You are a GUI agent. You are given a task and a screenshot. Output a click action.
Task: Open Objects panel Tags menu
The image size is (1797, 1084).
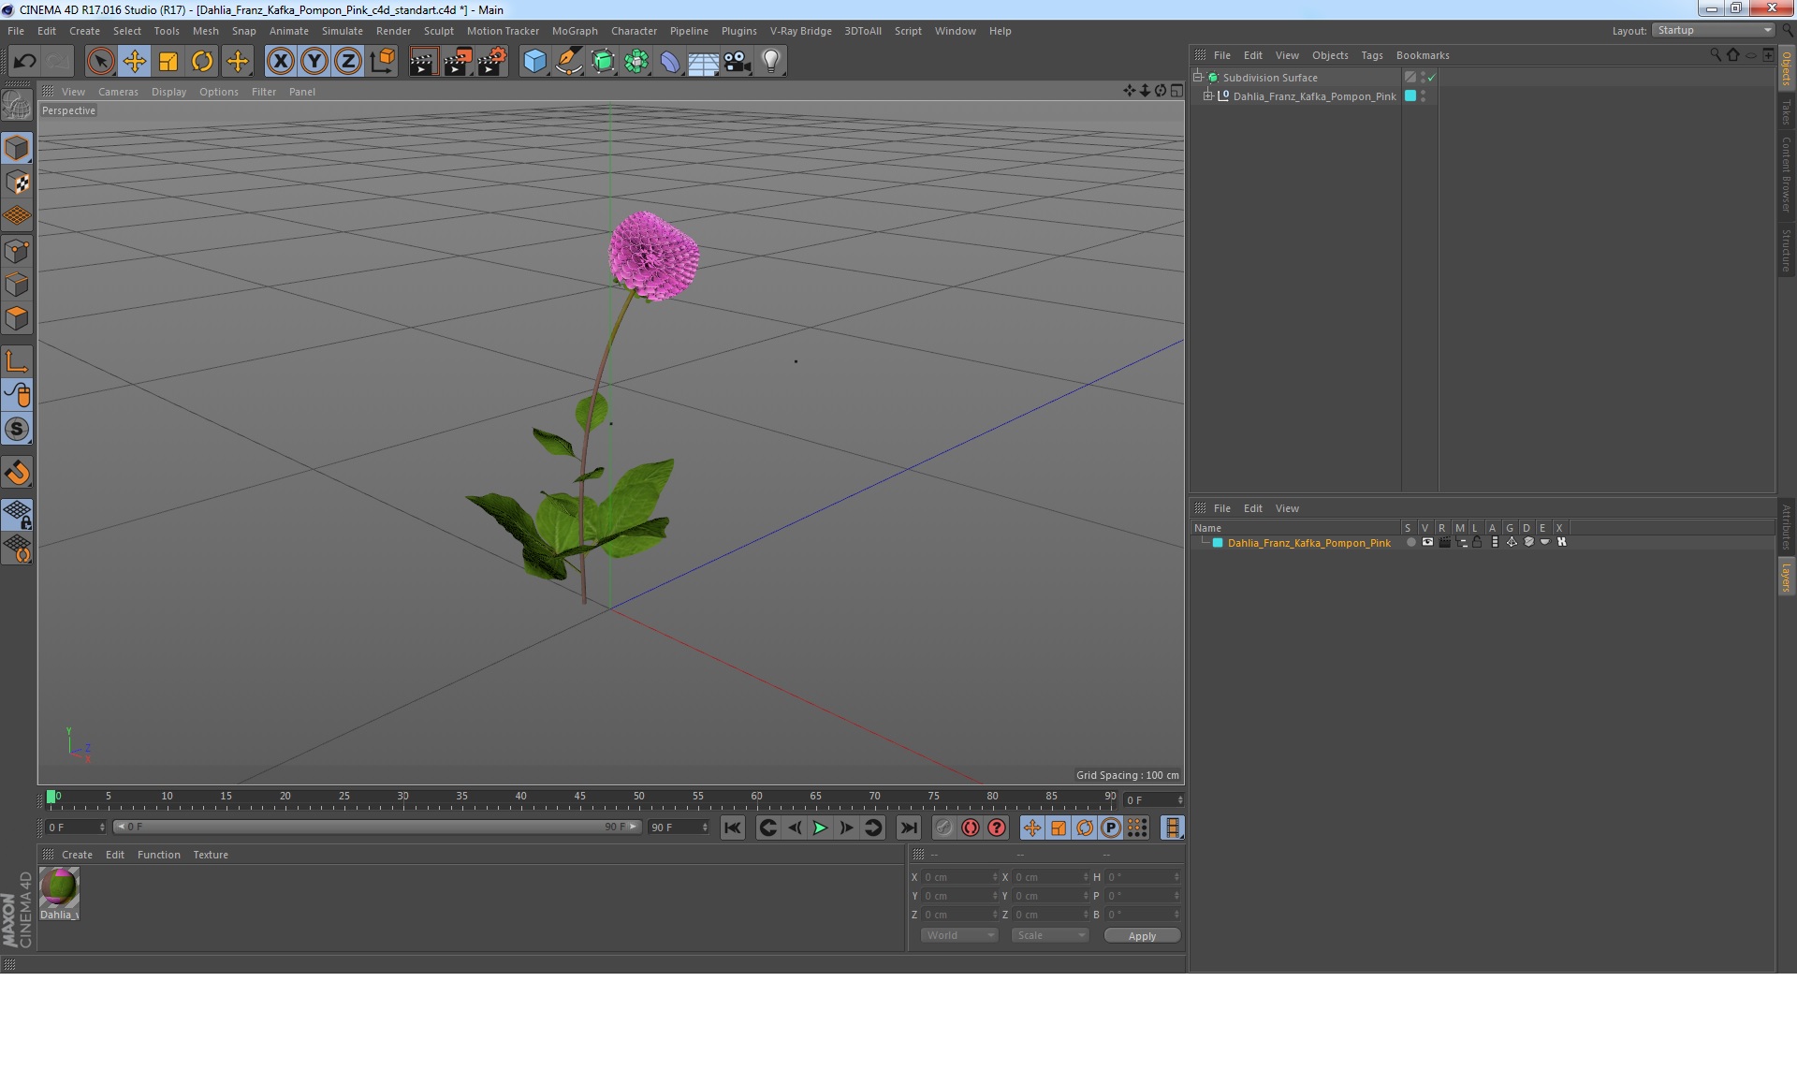pyautogui.click(x=1371, y=55)
